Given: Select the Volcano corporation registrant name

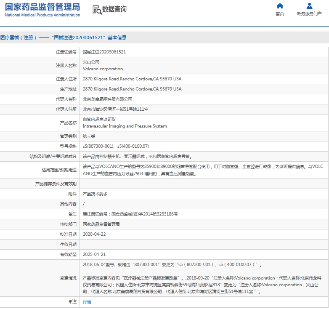Looking at the screenshot, I should pyautogui.click(x=103, y=69).
